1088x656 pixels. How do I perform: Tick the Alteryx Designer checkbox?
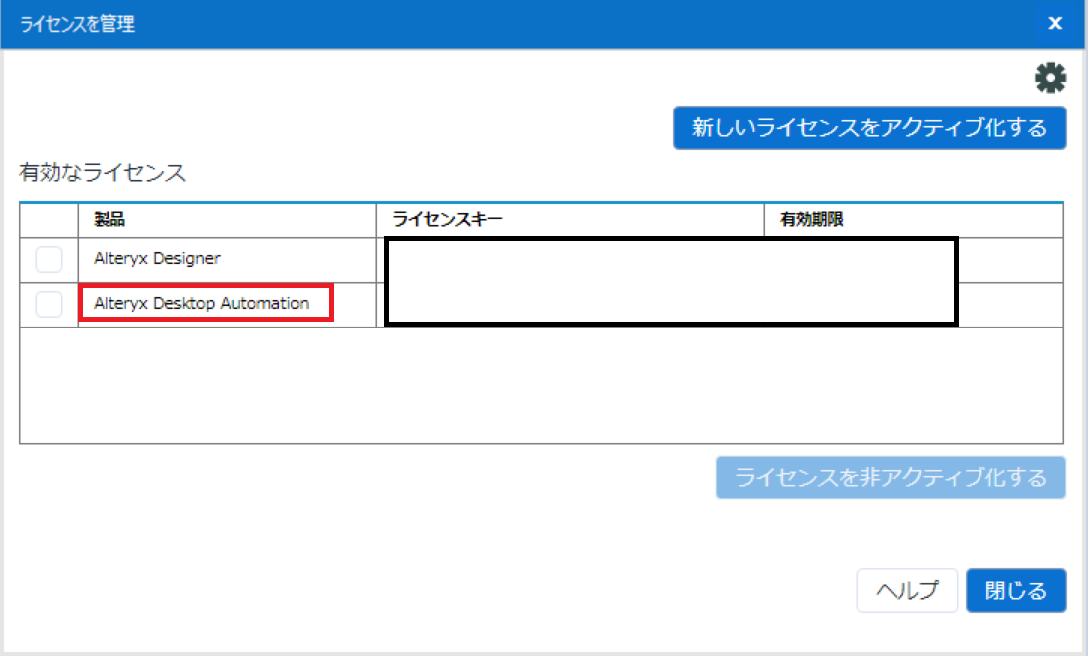(x=49, y=260)
